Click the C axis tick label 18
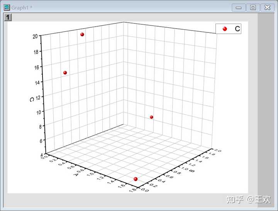The height and width of the screenshot is (211, 278). point(36,52)
